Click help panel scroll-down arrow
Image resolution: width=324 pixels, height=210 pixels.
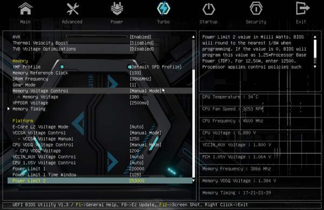pyautogui.click(x=315, y=67)
